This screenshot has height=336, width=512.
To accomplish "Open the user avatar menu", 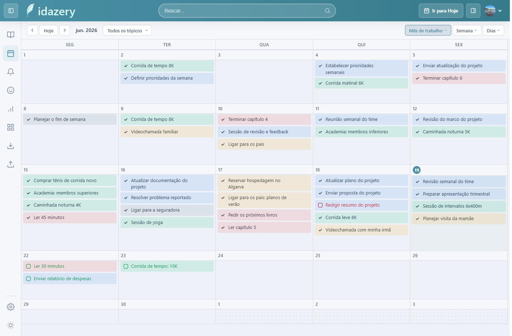I will [490, 11].
